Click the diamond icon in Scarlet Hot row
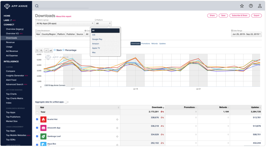Image resolution: width=266 pixels, height=148 pixels. click(117, 120)
